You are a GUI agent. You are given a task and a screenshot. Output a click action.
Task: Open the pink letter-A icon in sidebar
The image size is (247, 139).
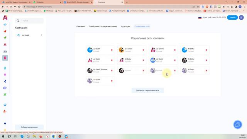5,45
